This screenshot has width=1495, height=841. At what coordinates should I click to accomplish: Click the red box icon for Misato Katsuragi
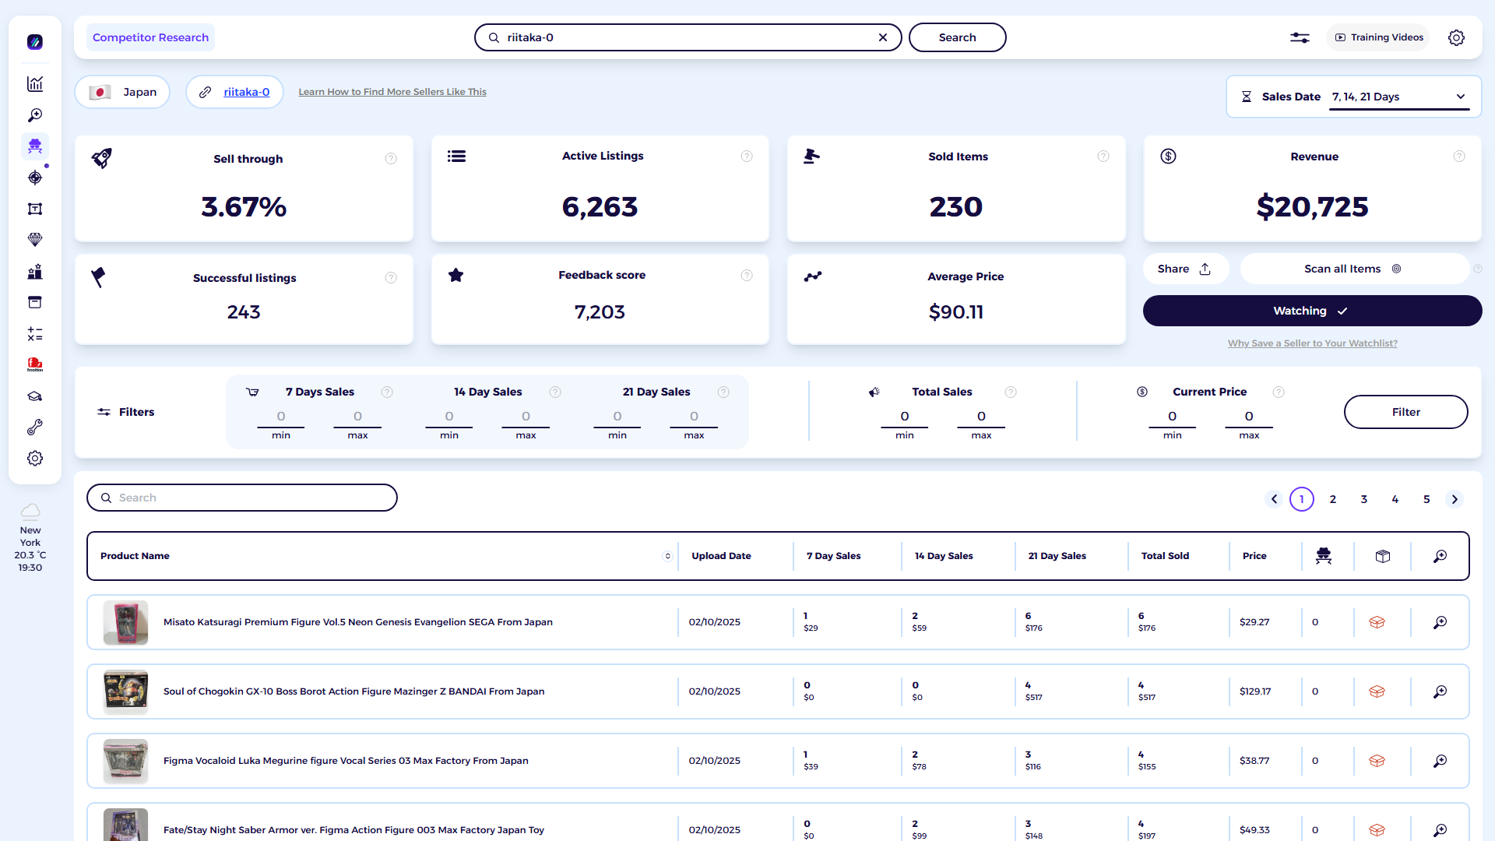tap(1377, 622)
